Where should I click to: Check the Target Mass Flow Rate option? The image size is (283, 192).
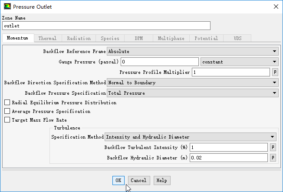click(x=7, y=120)
